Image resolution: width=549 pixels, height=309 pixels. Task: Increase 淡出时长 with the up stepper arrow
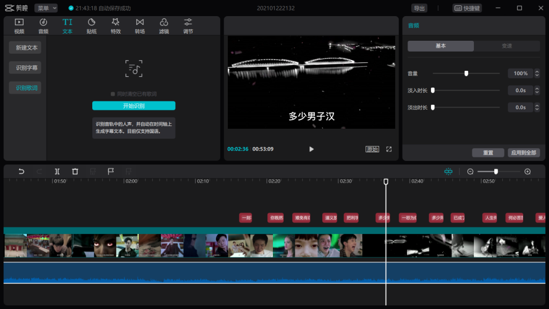pos(537,105)
